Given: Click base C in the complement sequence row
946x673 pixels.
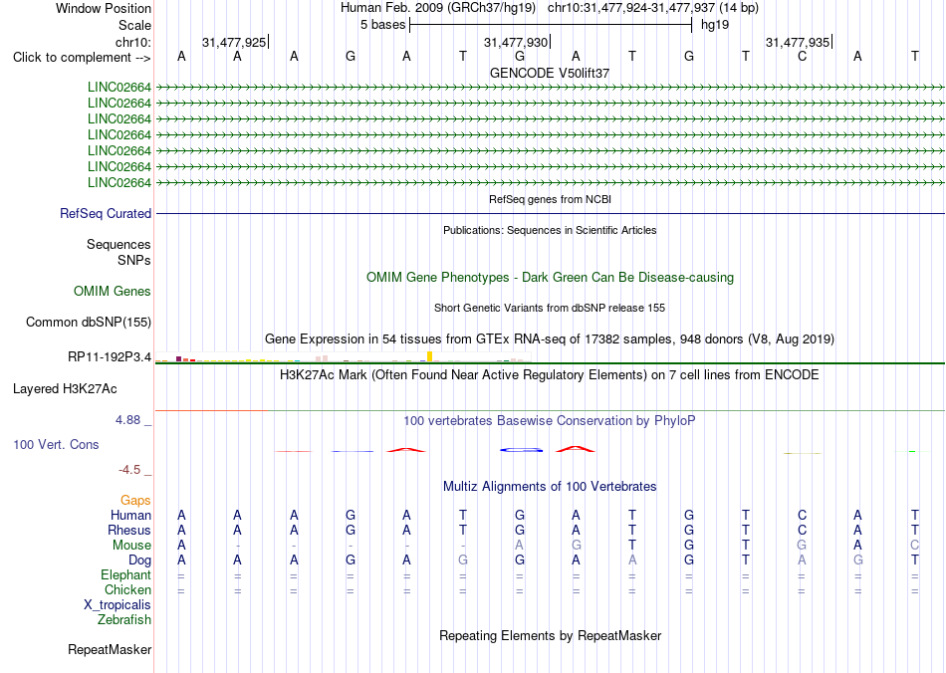Looking at the screenshot, I should coord(802,56).
